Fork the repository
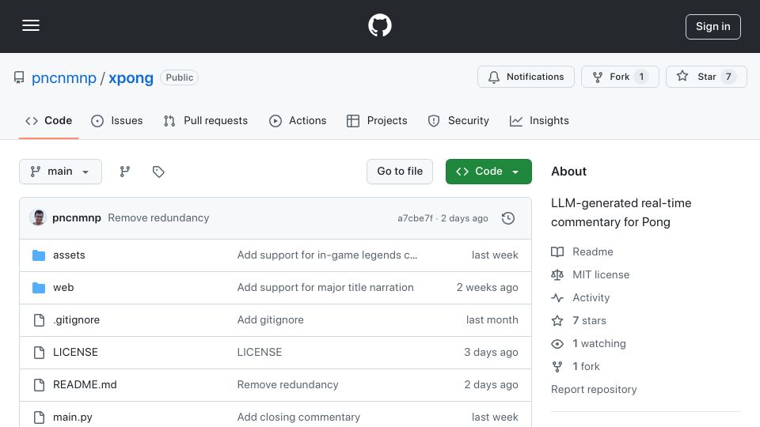The image size is (760, 427). tap(620, 77)
